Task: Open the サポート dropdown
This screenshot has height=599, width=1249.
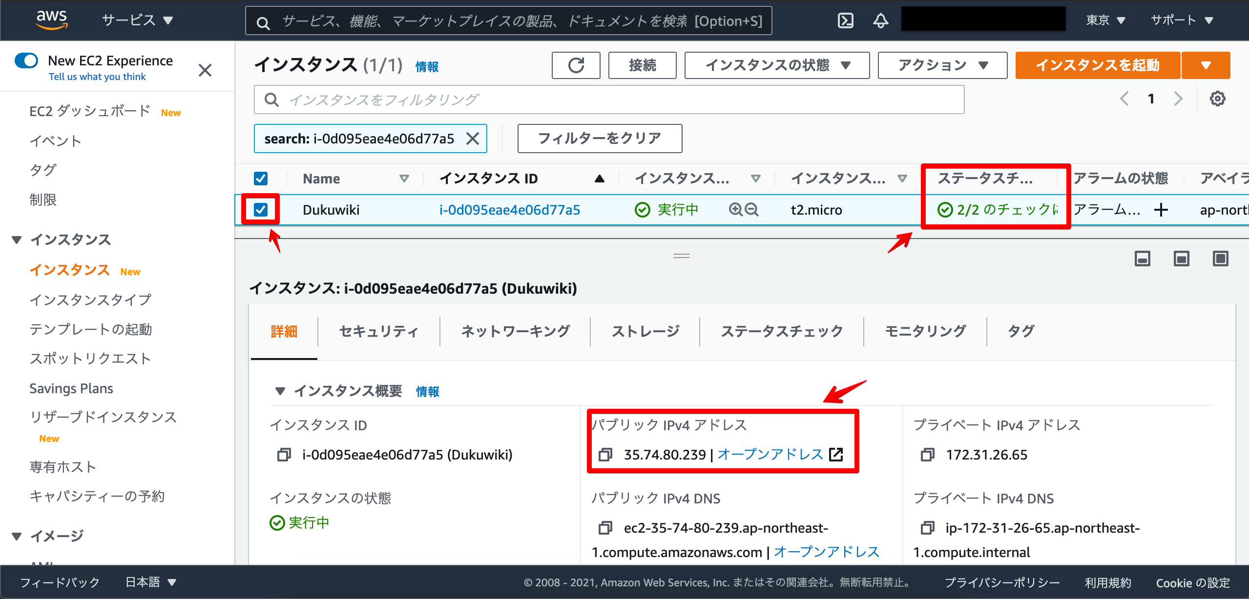Action: (x=1182, y=20)
